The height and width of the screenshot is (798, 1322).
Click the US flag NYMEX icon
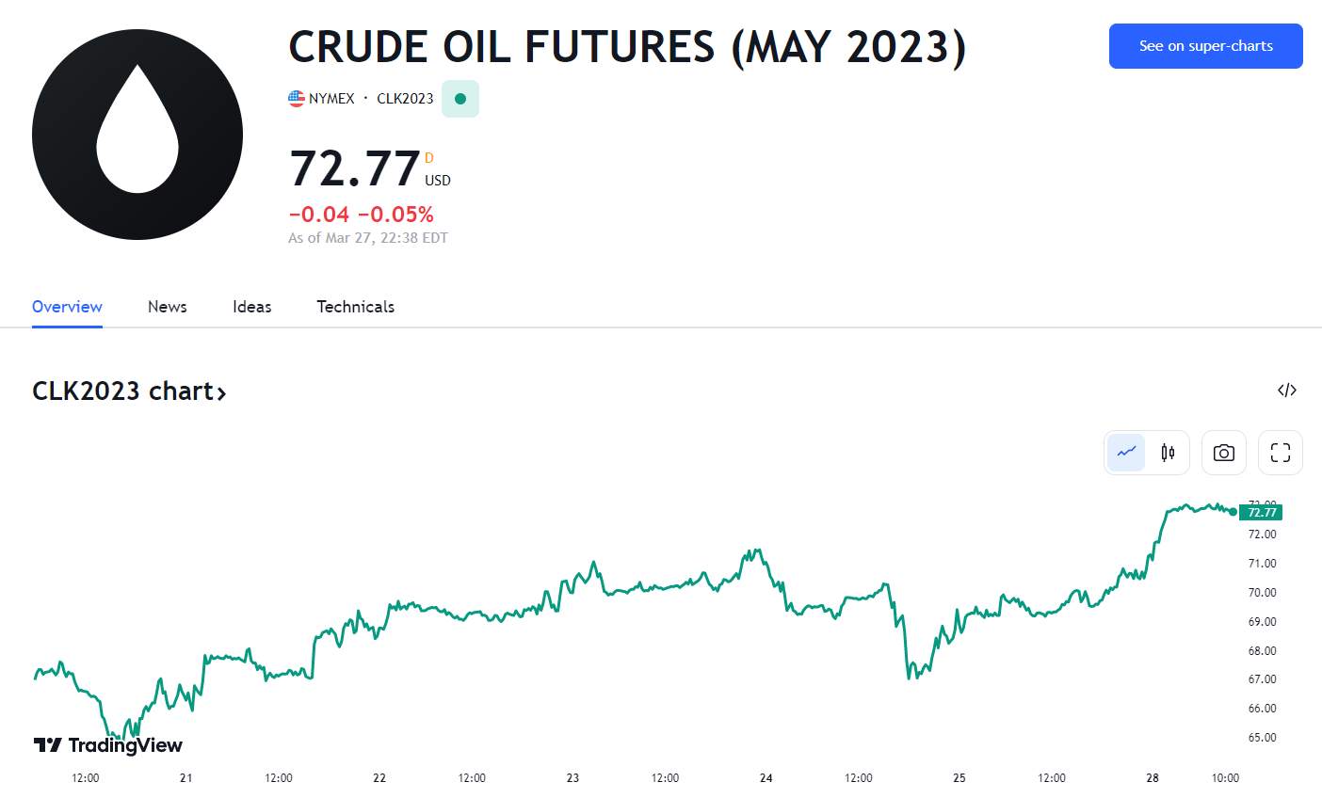pos(297,98)
